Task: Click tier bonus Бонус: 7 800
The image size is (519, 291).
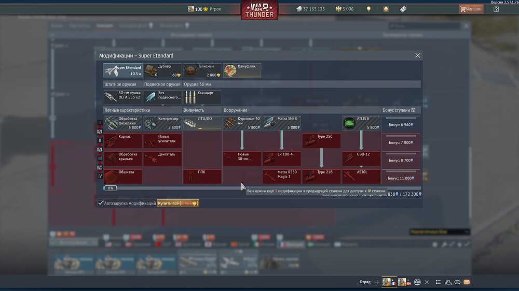Action: [x=401, y=142]
